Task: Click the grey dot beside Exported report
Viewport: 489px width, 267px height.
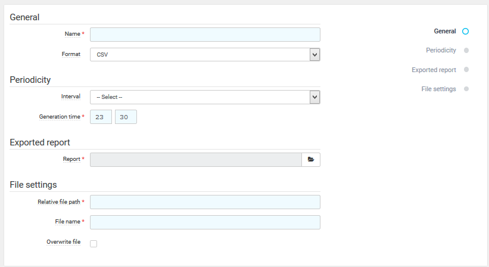Action: pos(466,70)
